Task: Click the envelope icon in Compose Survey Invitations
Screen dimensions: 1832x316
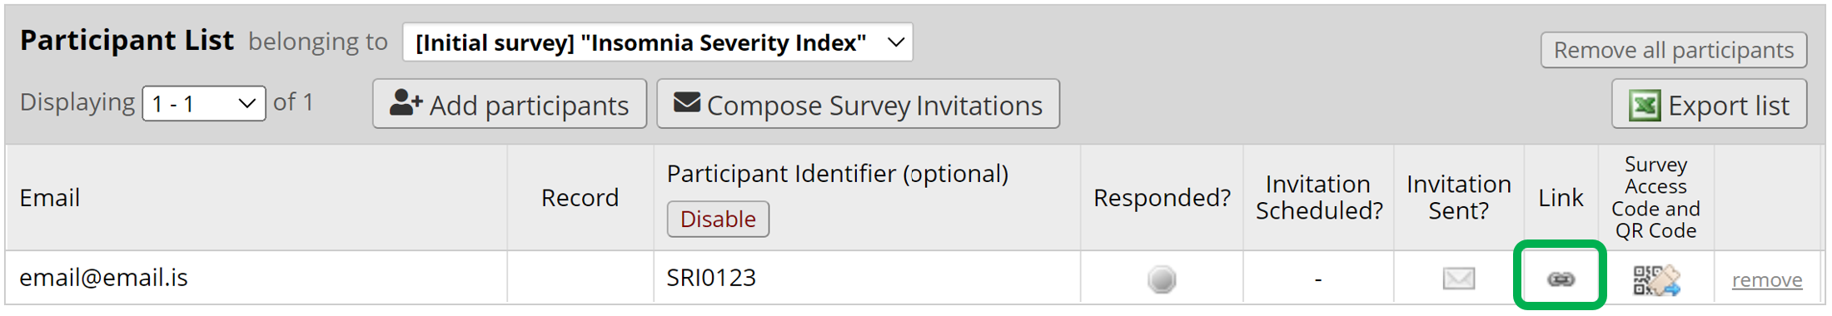Action: [x=686, y=102]
